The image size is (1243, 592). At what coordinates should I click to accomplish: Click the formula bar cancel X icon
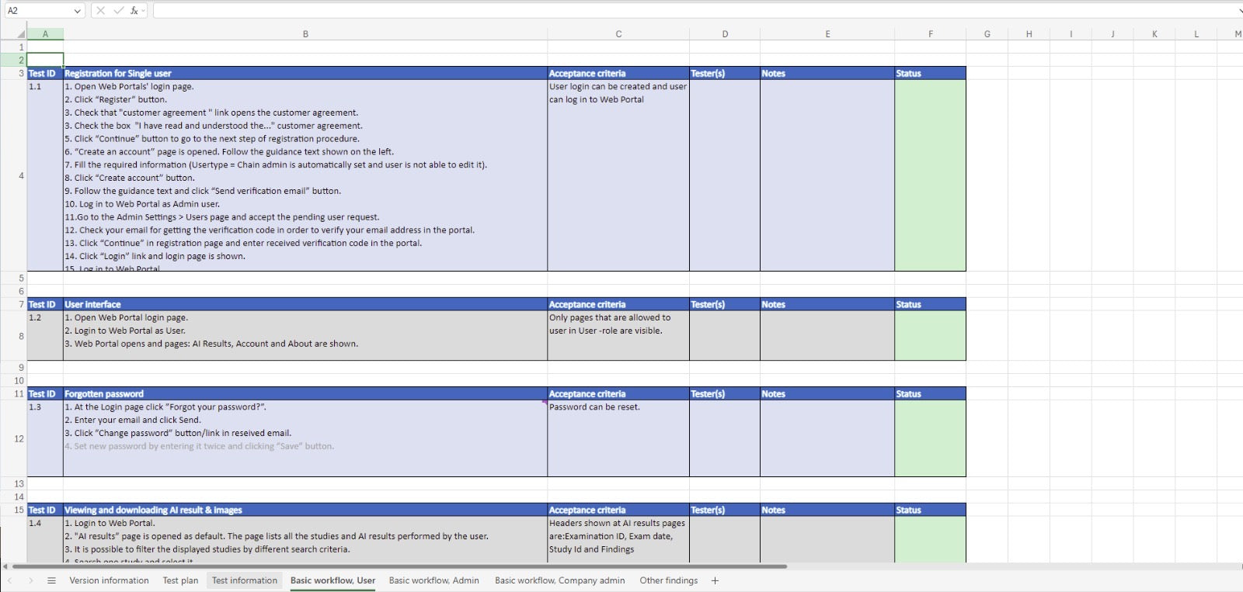(100, 11)
